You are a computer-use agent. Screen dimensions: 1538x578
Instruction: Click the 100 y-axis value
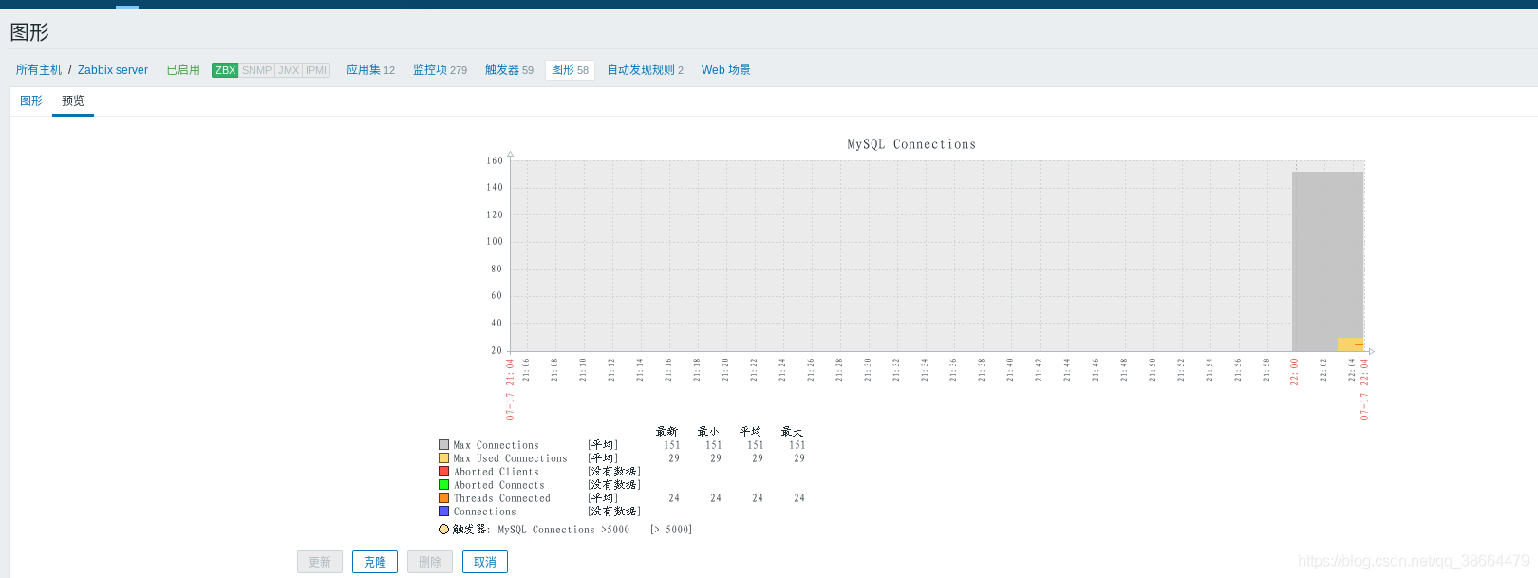tap(495, 242)
